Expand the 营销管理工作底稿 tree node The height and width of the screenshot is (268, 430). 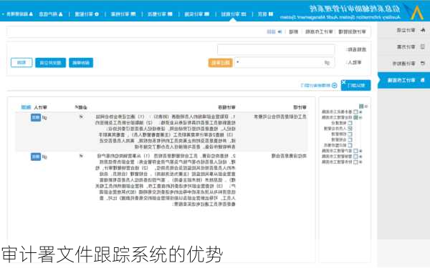pyautogui.click(x=360, y=157)
